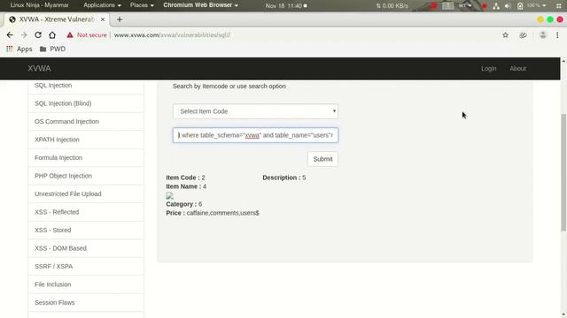Viewport: 567px width, 318px height.
Task: Click the 0.00 KB/s network speed indicator
Action: click(x=392, y=6)
